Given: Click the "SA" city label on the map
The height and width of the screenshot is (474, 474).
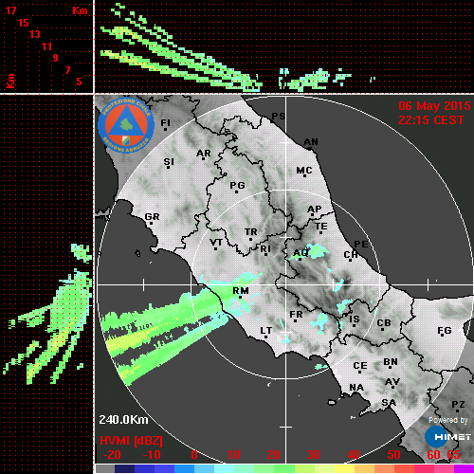Looking at the screenshot, I should 389,403.
